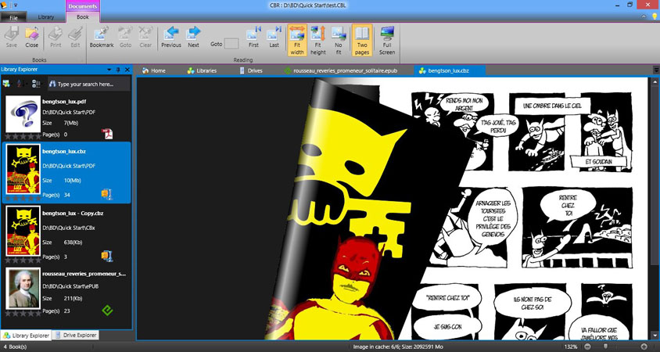
Task: Open the quick access toolbar dropdown
Action: click(x=16, y=5)
